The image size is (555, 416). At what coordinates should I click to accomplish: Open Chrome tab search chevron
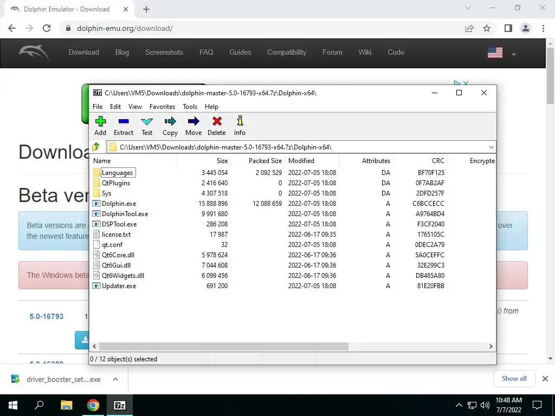click(468, 8)
